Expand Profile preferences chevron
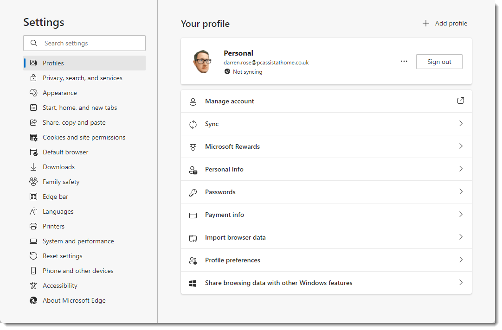502x330 pixels. [x=461, y=260]
